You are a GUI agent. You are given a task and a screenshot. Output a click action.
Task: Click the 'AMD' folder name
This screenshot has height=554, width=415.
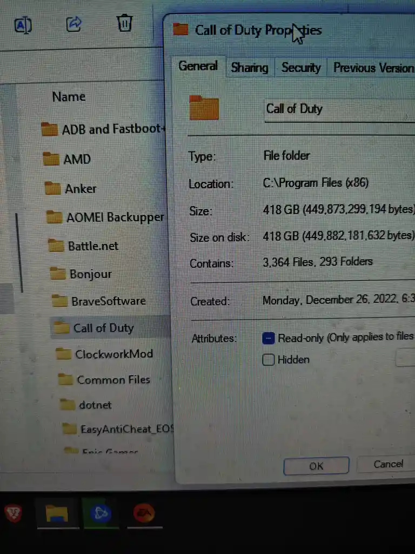coord(77,160)
